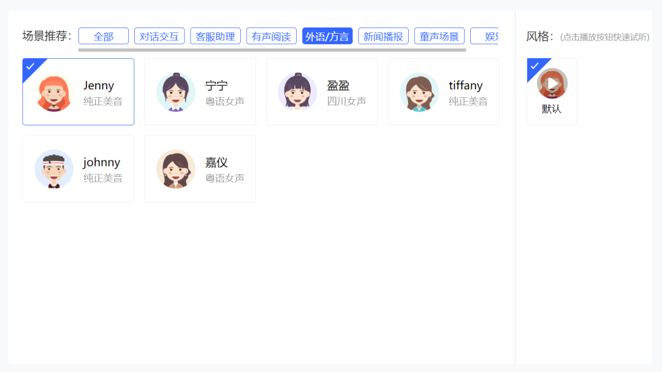Toggle the checkmark on Jenny's card
Image resolution: width=662 pixels, height=372 pixels.
(30, 66)
